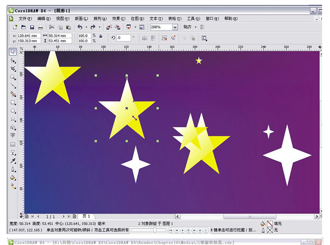Ungroup all objects icon

[173, 38]
